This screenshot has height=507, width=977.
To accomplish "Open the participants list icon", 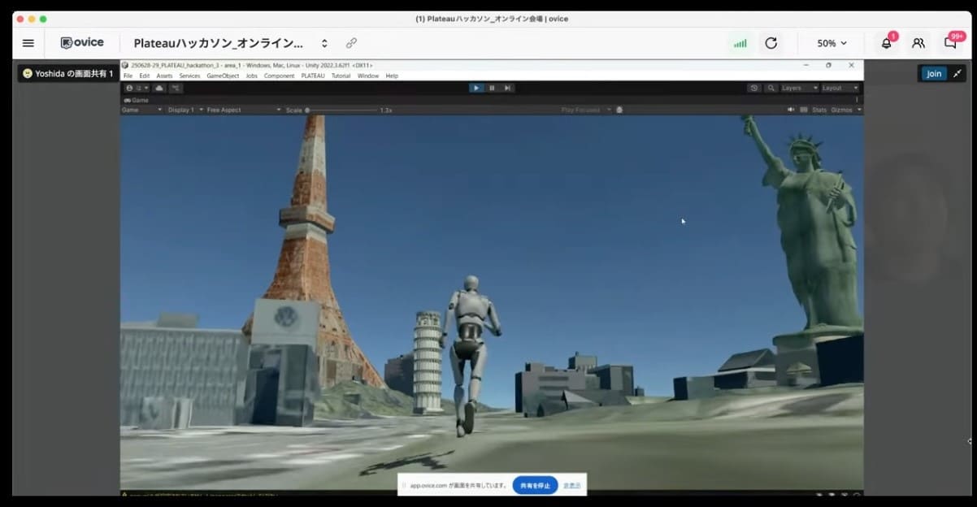I will [x=918, y=43].
